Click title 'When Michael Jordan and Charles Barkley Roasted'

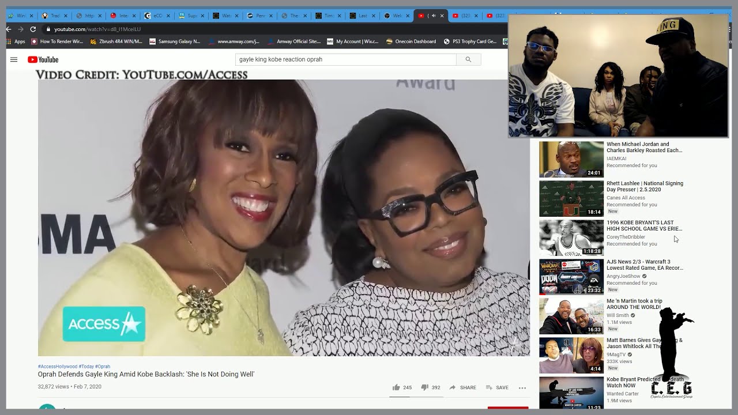pyautogui.click(x=644, y=147)
